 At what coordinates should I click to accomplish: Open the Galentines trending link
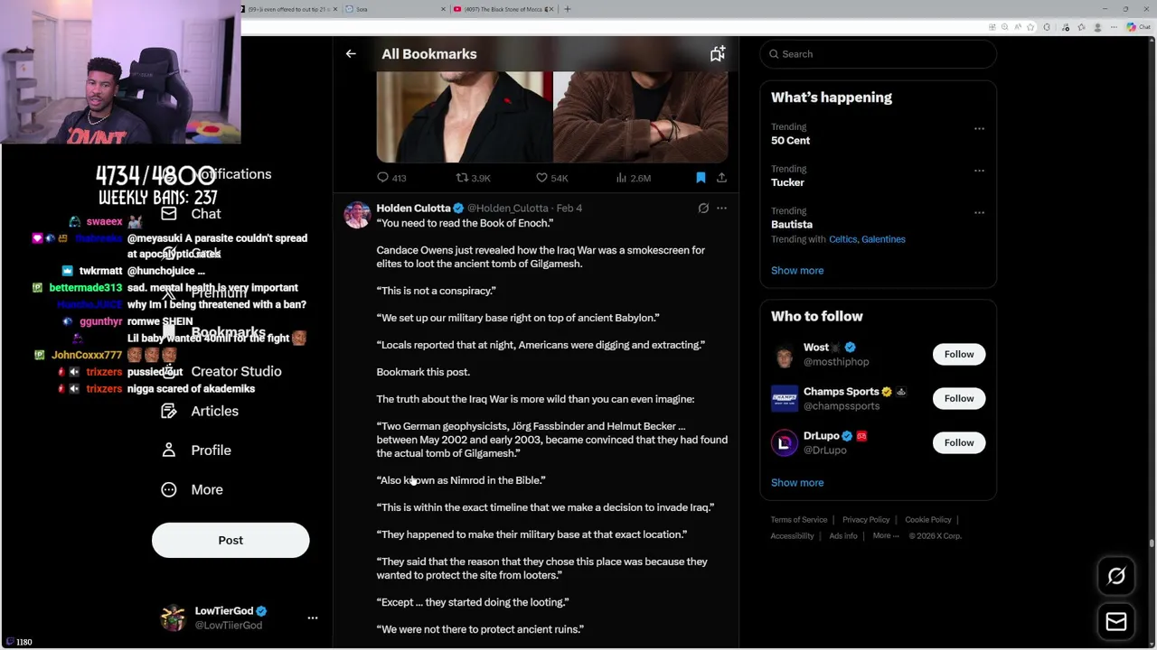pos(883,239)
